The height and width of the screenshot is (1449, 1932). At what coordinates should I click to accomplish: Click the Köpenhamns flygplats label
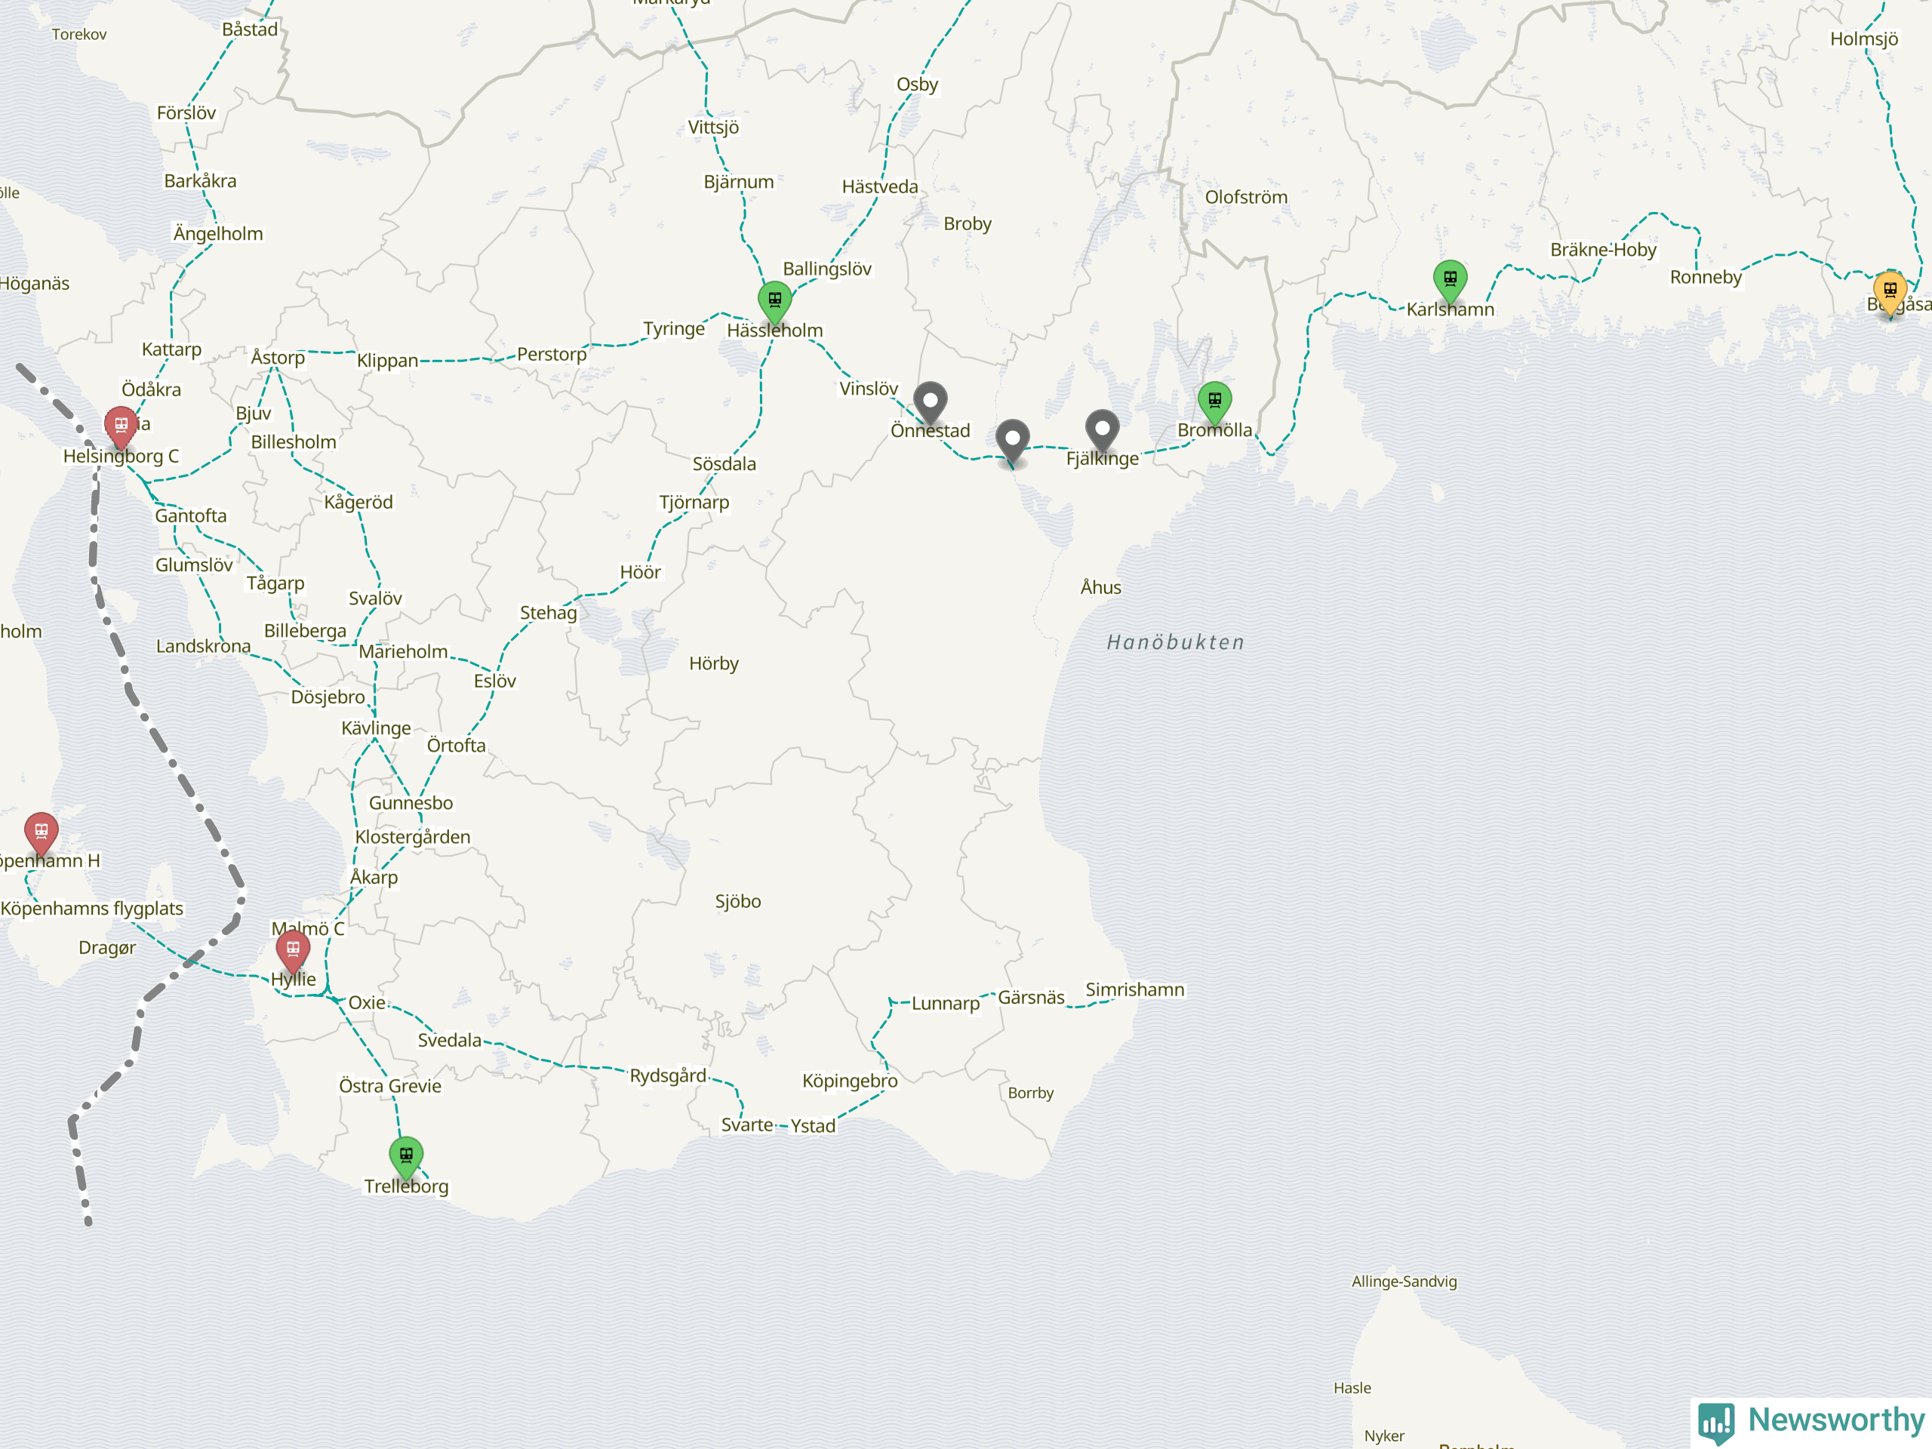tap(92, 909)
